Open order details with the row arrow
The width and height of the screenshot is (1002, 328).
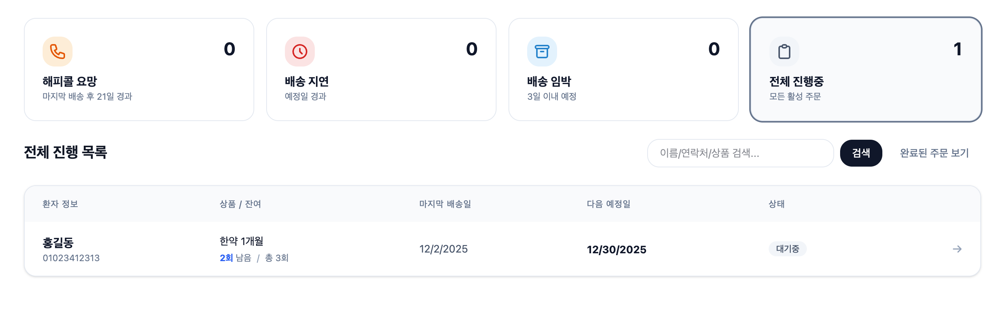point(957,249)
